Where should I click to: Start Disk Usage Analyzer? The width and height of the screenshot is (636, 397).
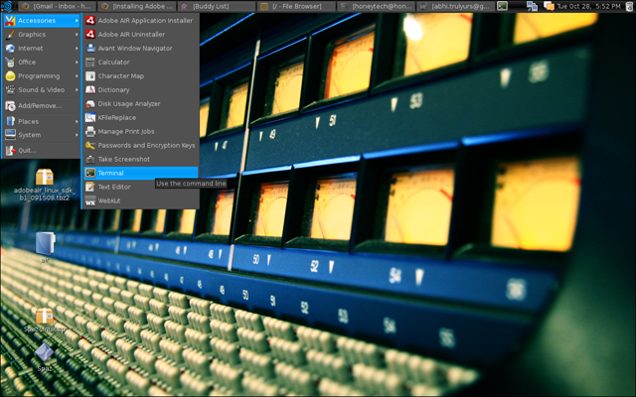point(129,103)
